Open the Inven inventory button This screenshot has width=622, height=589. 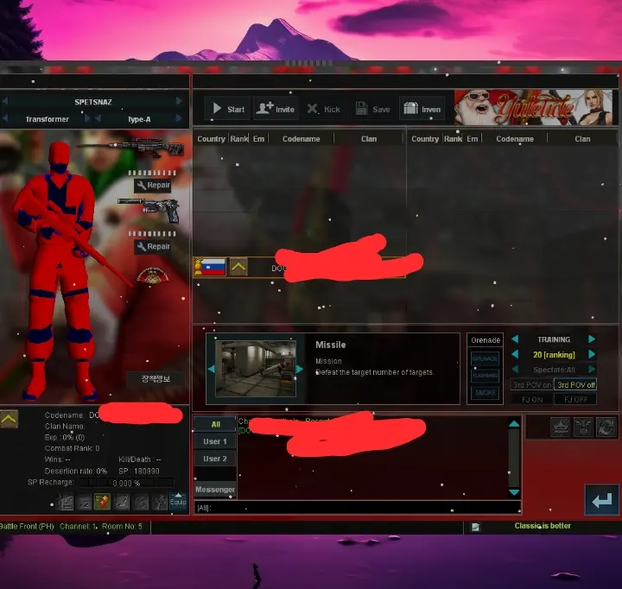tap(422, 109)
